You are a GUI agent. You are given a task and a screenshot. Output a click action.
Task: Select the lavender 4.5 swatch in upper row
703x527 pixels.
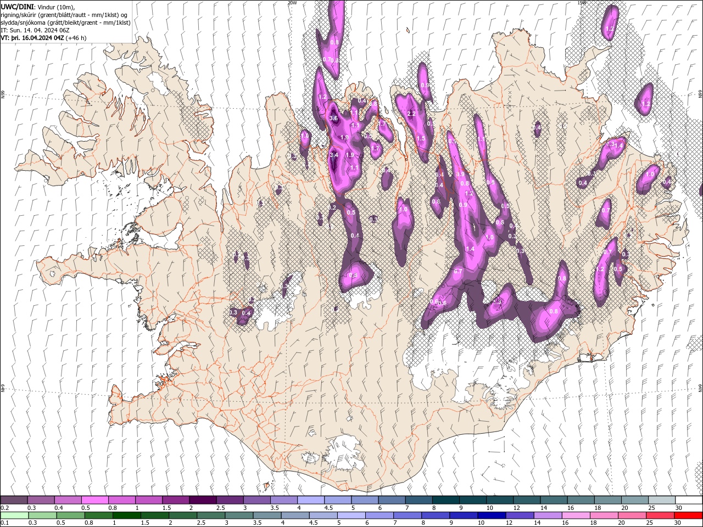tap(337, 500)
